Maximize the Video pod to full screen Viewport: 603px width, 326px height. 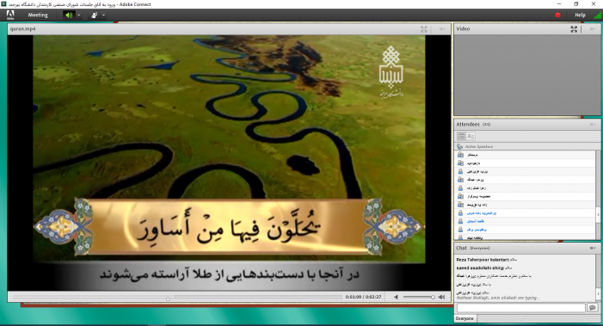point(574,29)
